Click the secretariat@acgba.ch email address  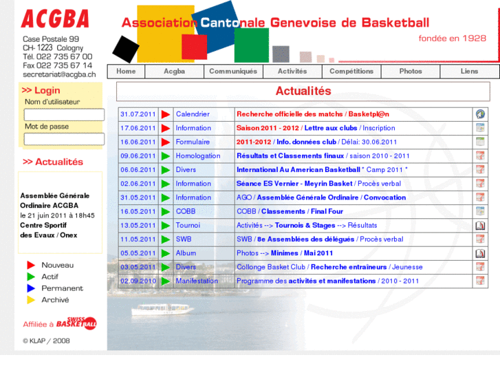pyautogui.click(x=59, y=74)
